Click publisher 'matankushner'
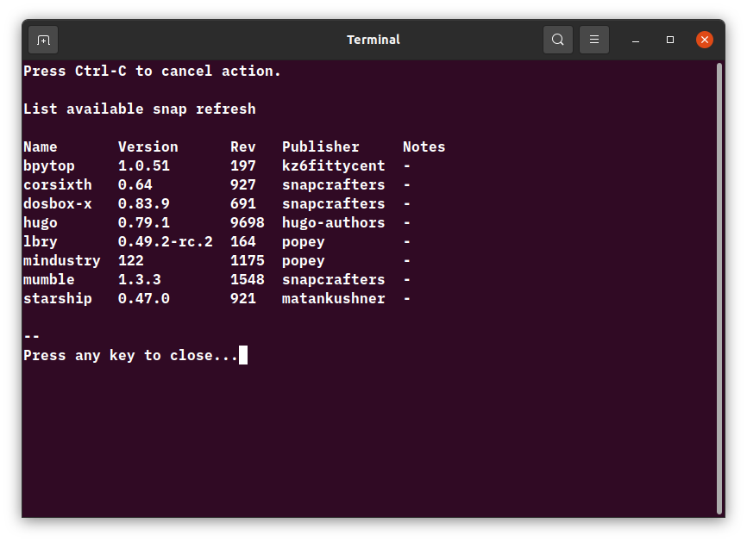747x542 pixels. click(x=334, y=299)
